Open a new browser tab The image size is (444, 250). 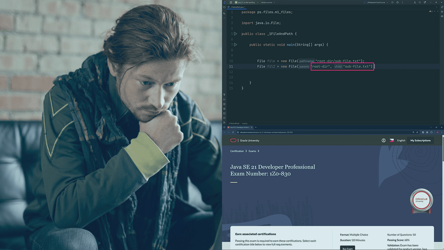(x=256, y=127)
